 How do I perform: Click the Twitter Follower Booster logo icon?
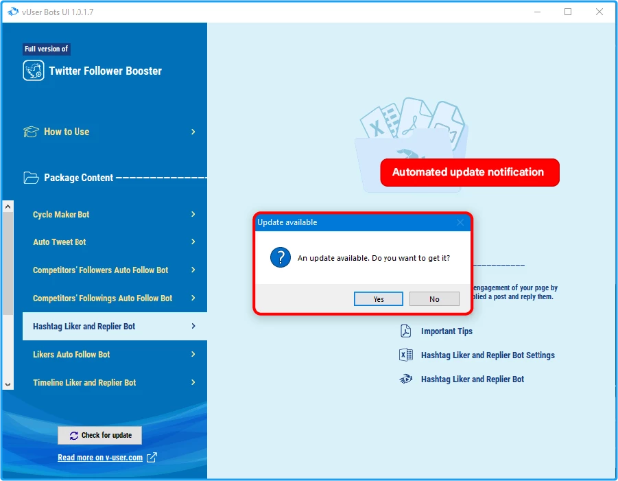pos(34,71)
